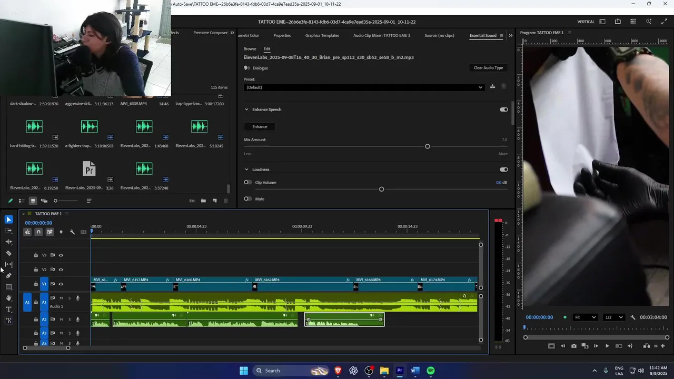The image size is (674, 379).
Task: Select the Slip tool
Action: pyautogui.click(x=8, y=264)
